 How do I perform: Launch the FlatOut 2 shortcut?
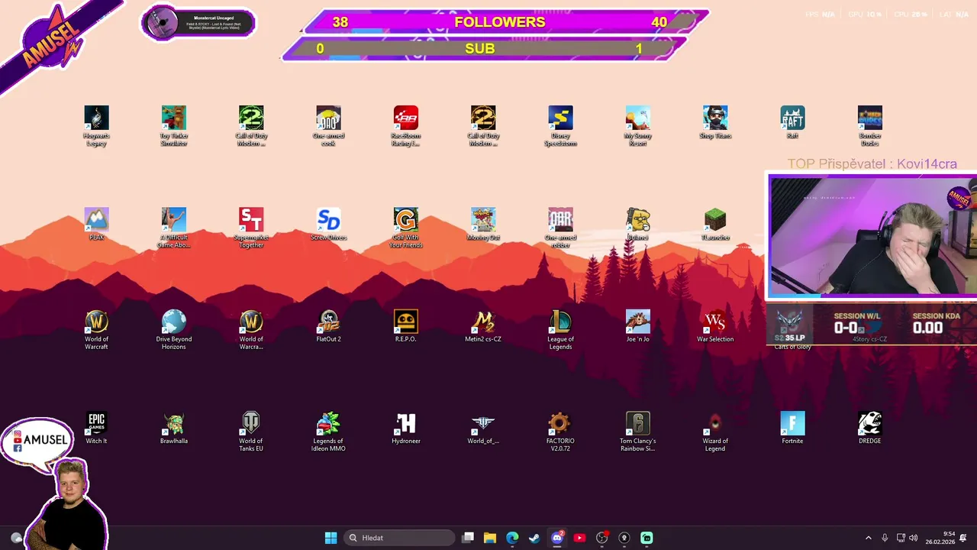click(328, 326)
